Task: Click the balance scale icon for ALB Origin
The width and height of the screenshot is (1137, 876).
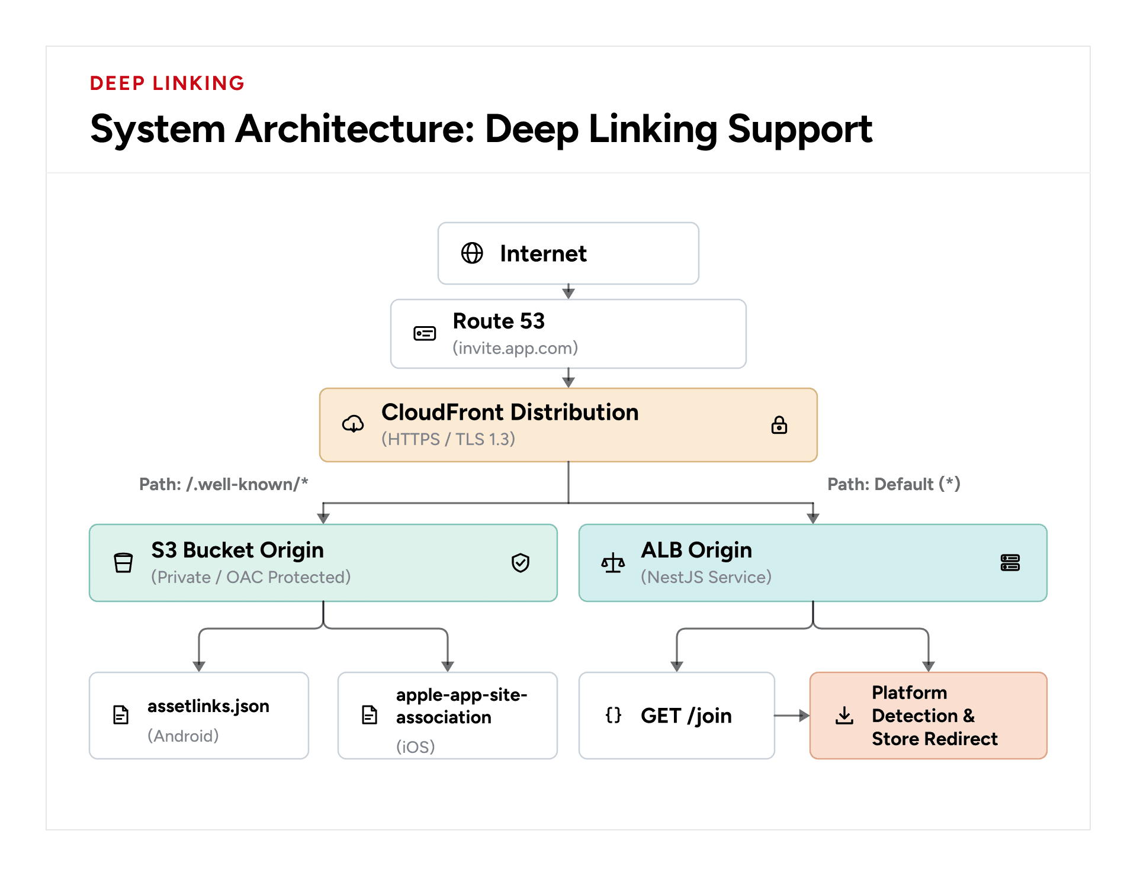Action: 613,563
